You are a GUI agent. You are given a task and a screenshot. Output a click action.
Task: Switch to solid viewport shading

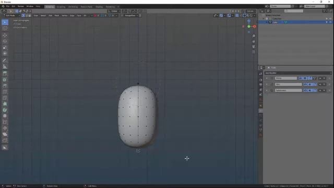click(x=245, y=16)
